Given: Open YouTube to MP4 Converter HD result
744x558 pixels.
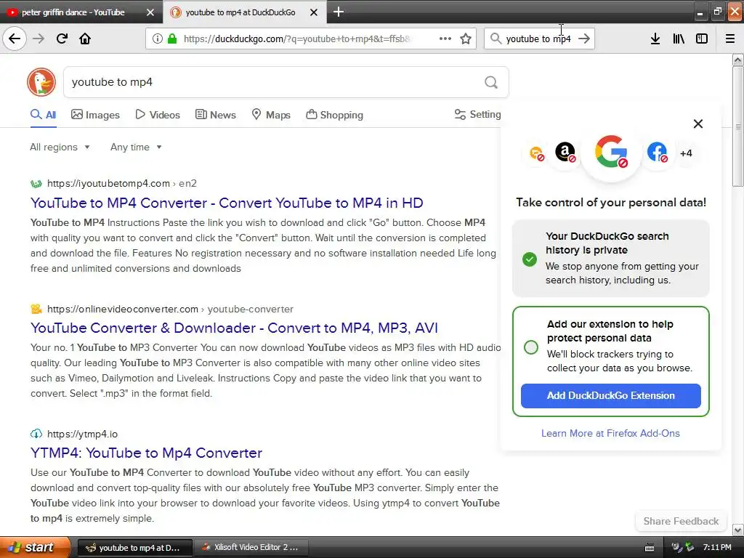Looking at the screenshot, I should click(227, 203).
